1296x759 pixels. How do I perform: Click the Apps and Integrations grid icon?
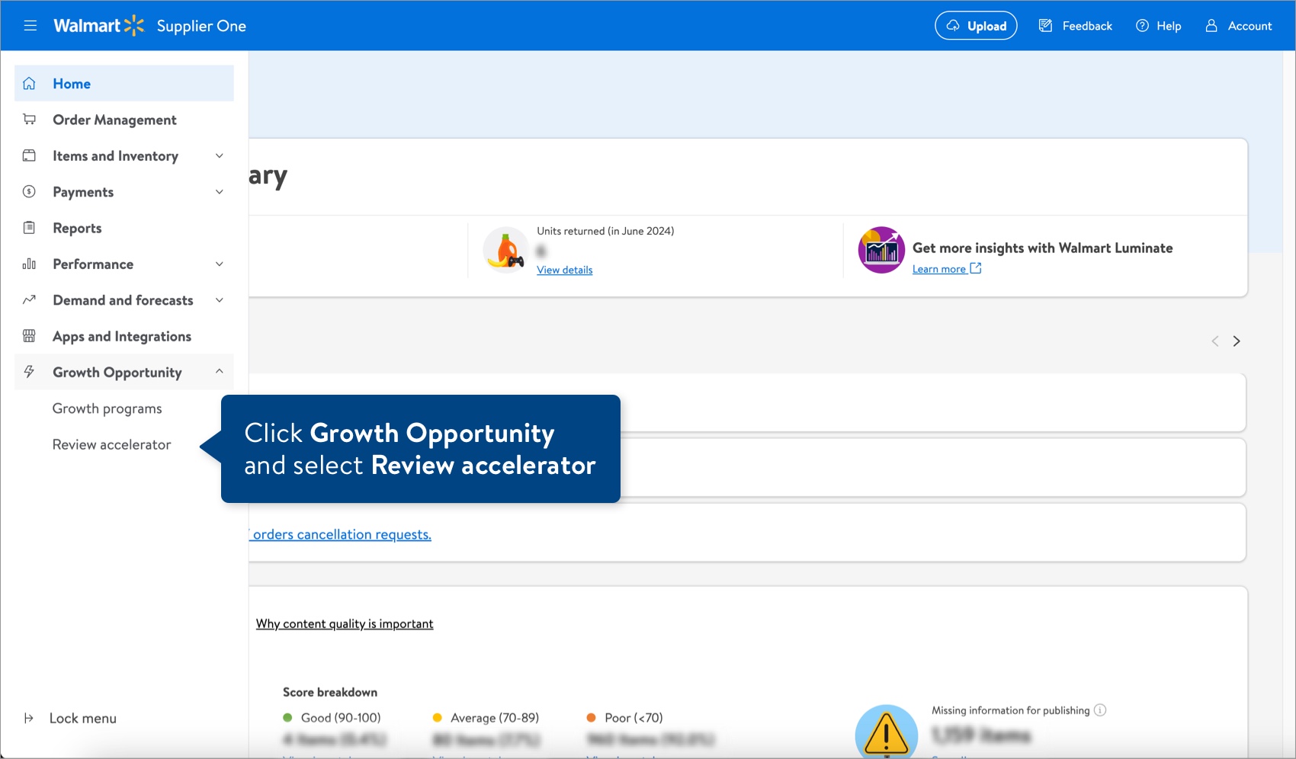click(29, 335)
